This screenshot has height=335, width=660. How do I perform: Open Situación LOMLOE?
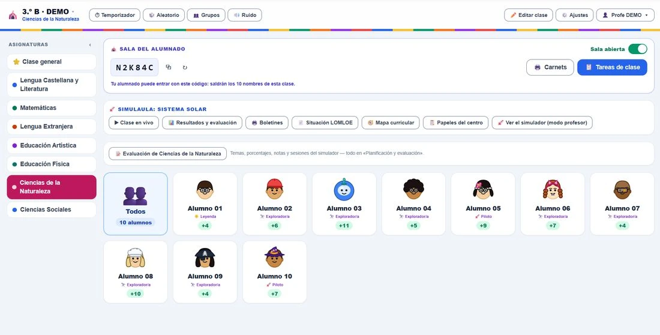pos(325,122)
